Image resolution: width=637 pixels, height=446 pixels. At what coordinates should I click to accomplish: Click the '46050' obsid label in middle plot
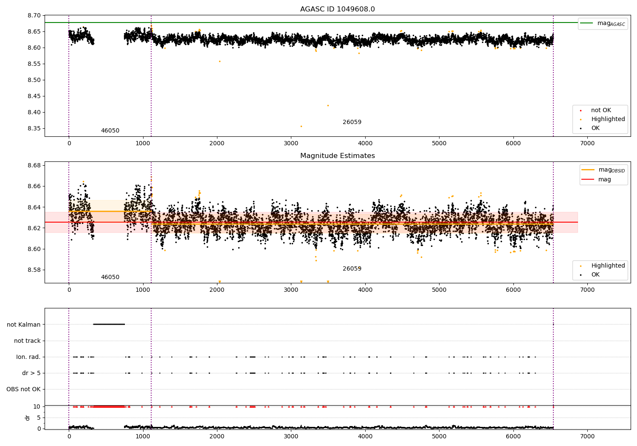click(110, 277)
